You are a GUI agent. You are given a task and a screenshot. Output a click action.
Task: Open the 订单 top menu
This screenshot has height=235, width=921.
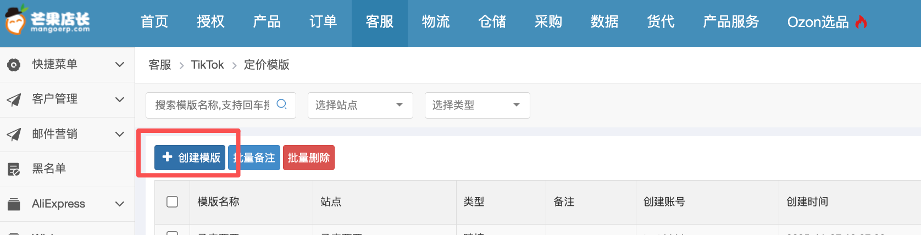point(323,22)
